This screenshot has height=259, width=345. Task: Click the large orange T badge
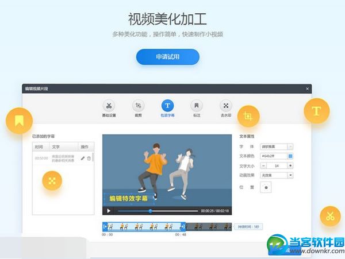coord(316,111)
